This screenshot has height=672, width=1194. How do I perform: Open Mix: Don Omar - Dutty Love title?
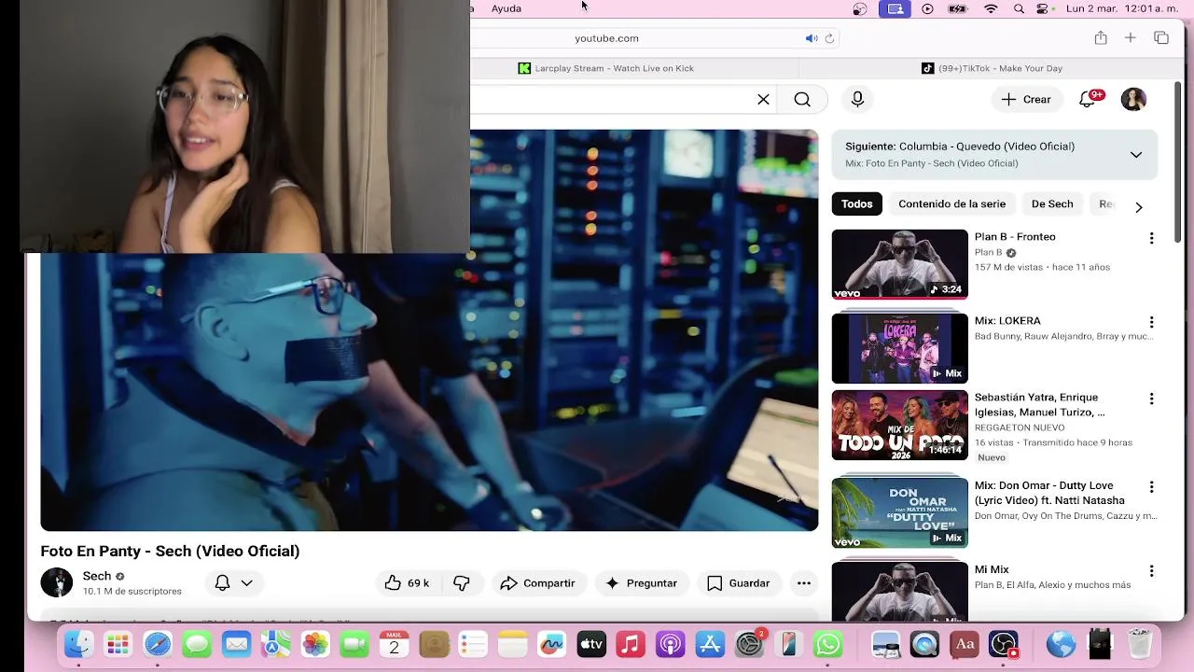click(1049, 493)
